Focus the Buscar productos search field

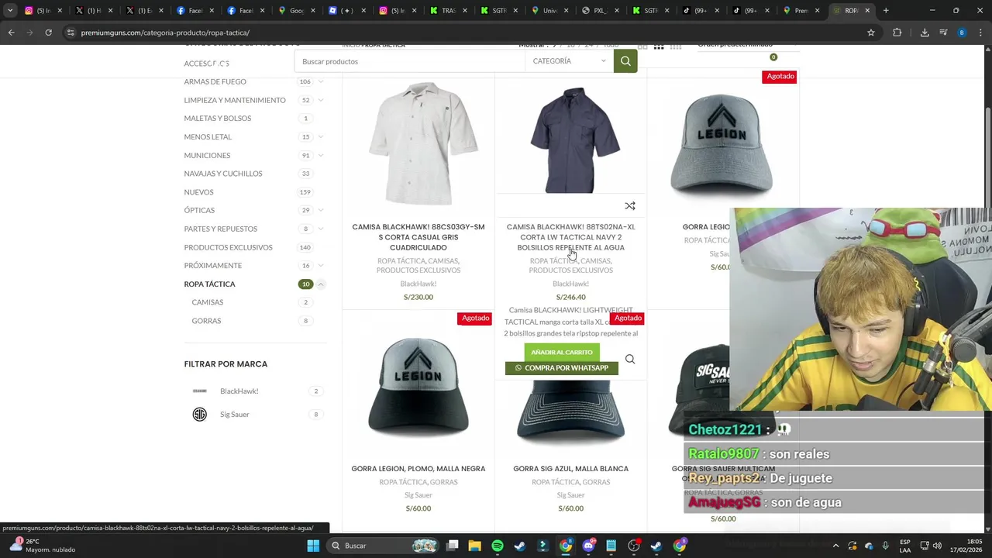[x=410, y=61]
